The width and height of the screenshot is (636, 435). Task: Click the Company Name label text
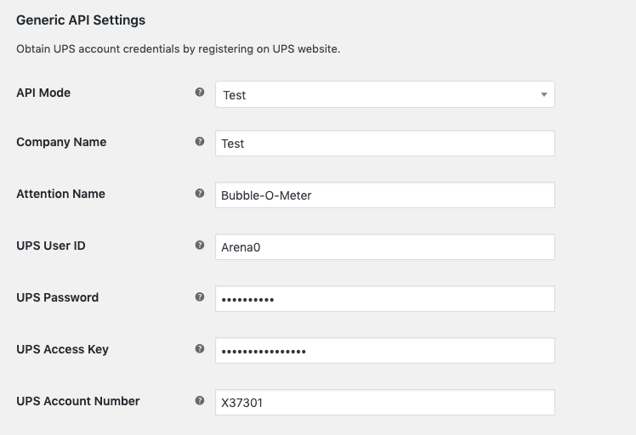pos(61,142)
